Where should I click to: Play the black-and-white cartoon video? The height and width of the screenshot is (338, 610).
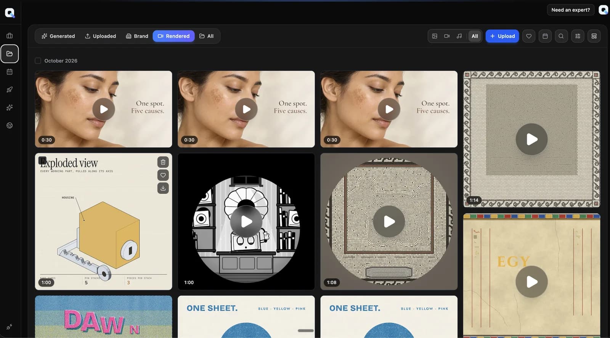[x=246, y=222]
